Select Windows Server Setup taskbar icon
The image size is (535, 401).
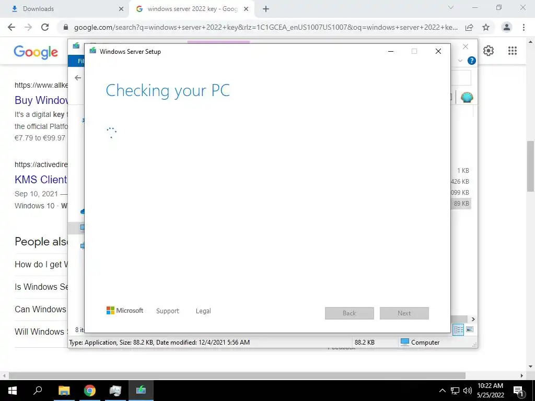point(141,391)
